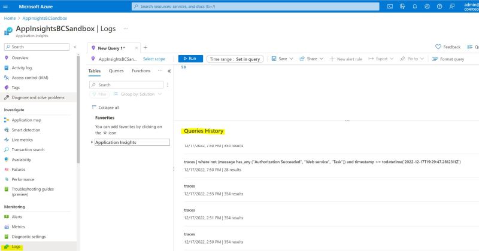Click the Failures icon

click(7, 170)
